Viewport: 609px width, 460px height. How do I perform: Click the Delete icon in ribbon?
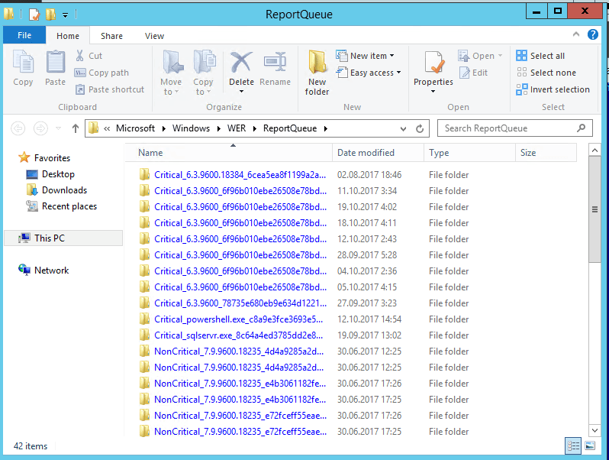point(241,63)
